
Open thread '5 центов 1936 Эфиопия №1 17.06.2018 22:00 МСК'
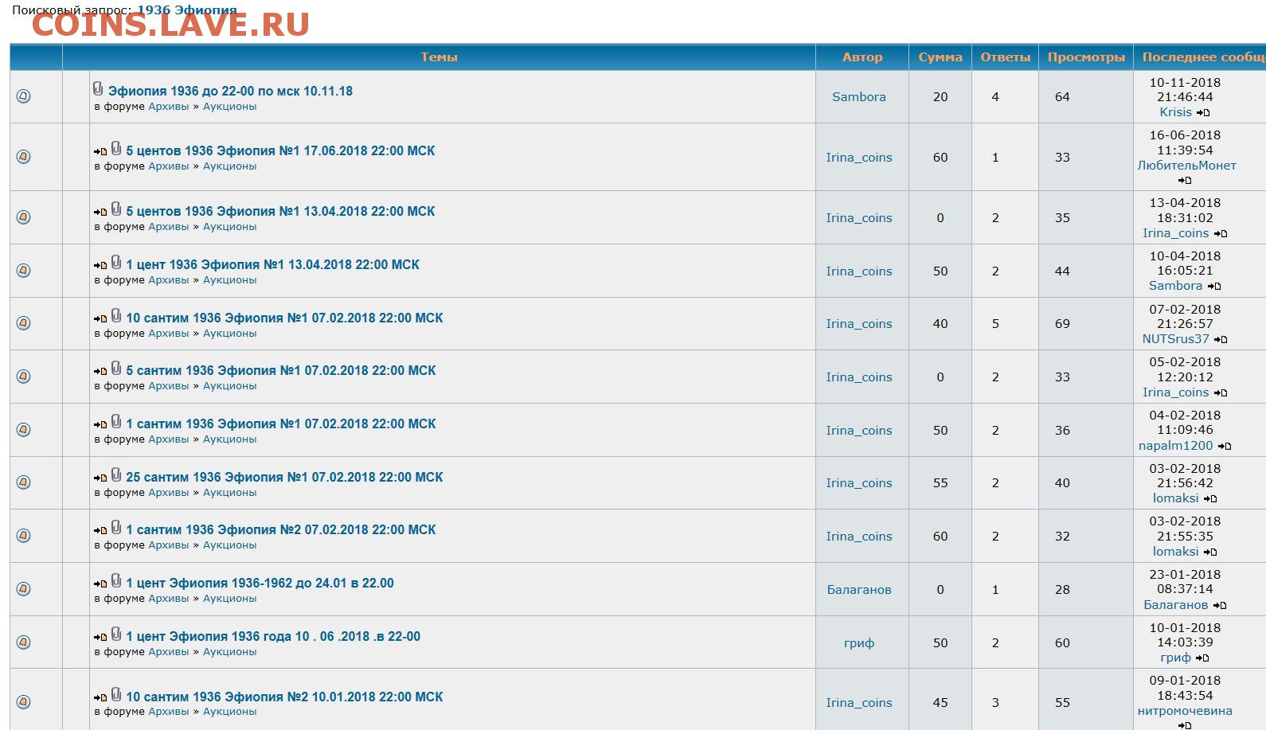[x=280, y=151]
